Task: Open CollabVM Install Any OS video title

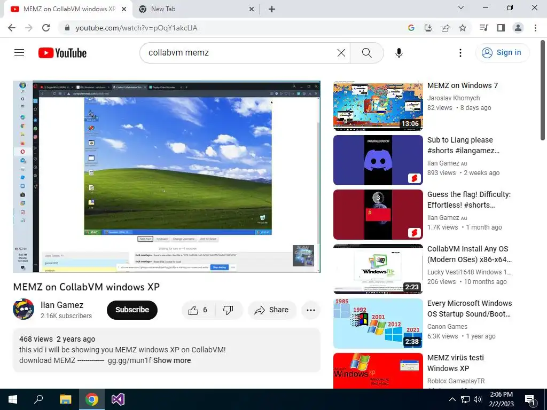Action: (469, 254)
